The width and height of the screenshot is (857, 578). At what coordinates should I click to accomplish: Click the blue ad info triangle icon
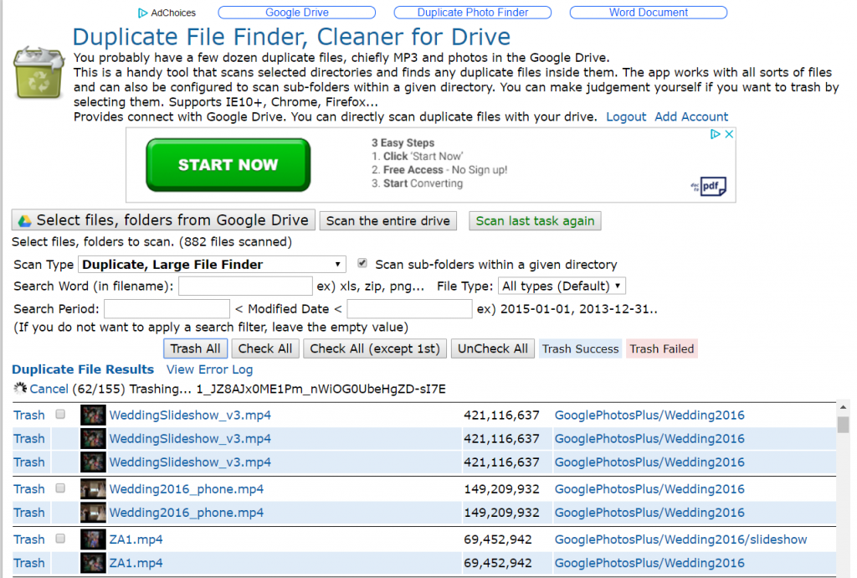715,134
